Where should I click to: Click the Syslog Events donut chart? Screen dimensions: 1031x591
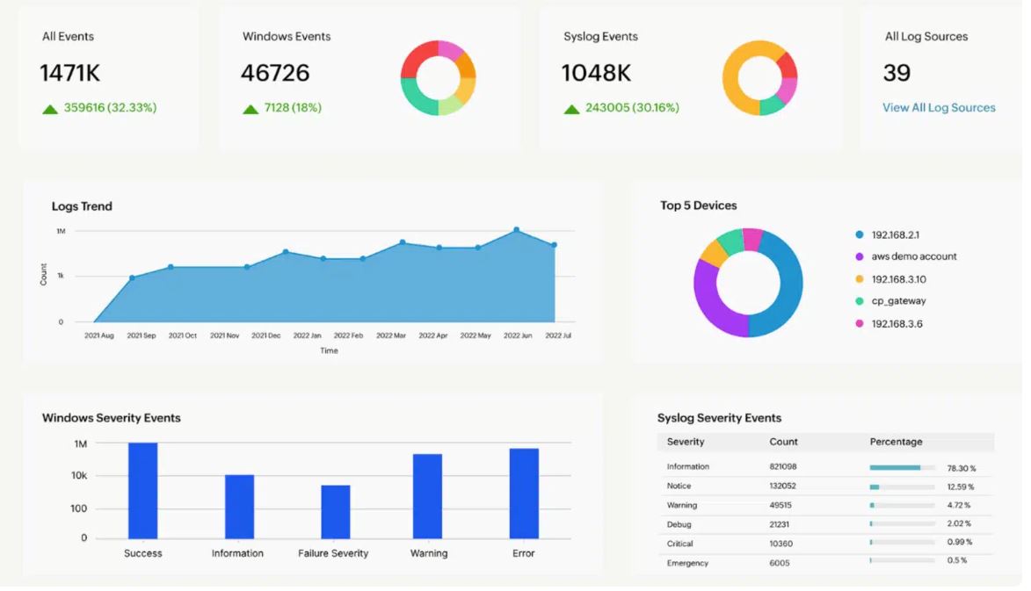click(x=759, y=78)
